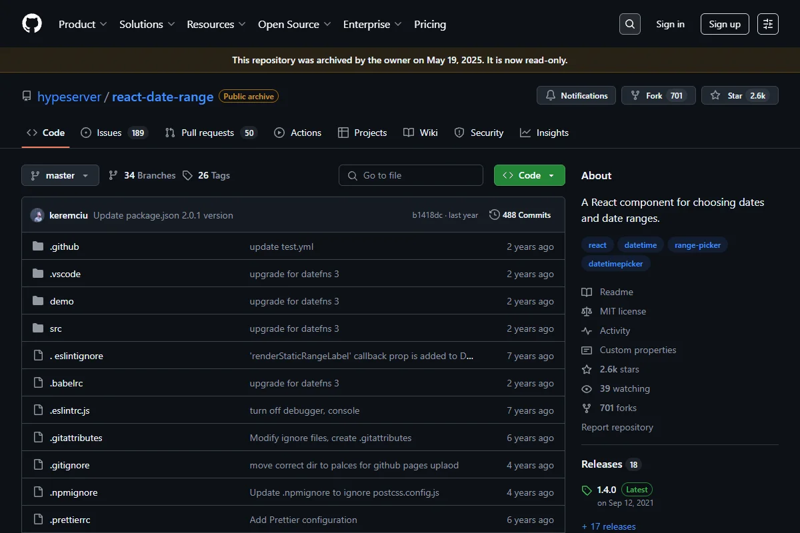
Task: Open the green Code dropdown
Action: (529, 175)
